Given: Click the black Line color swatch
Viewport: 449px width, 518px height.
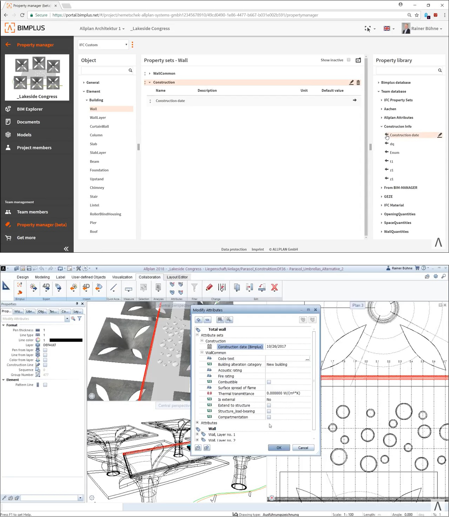Looking at the screenshot, I should coord(66,340).
